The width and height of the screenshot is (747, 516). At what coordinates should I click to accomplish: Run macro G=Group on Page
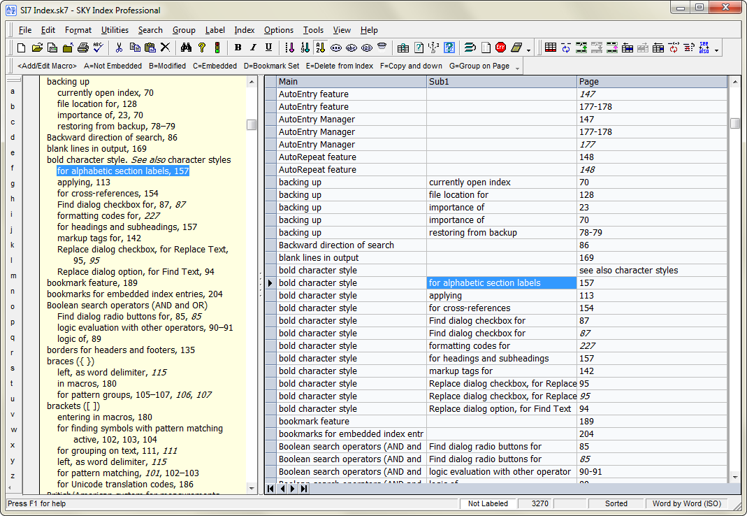(x=479, y=66)
